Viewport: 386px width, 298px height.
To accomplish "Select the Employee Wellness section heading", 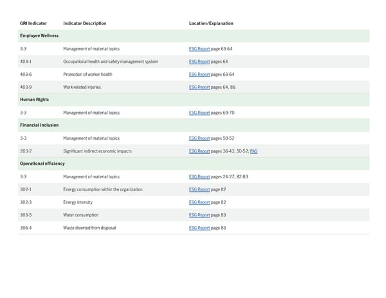I will pyautogui.click(x=39, y=36).
